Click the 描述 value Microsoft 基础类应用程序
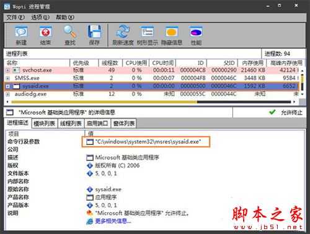 coord(127,158)
